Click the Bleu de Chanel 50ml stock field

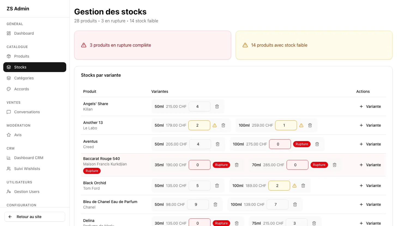(x=198, y=204)
